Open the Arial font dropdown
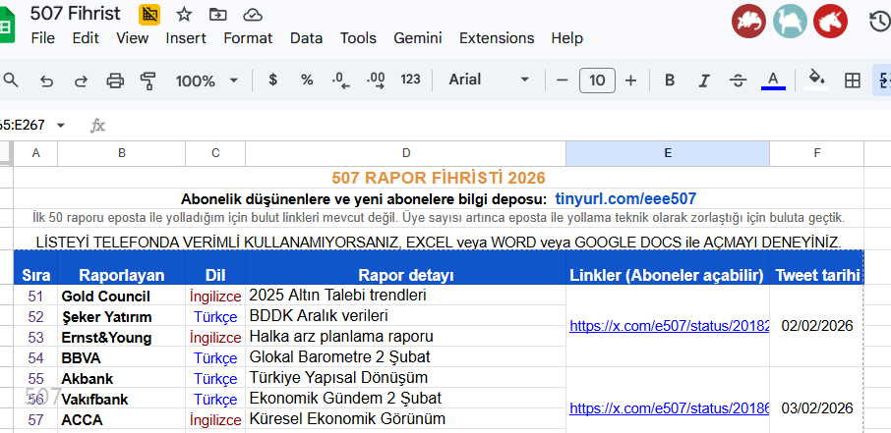Screen dimensions: 891x433 click(489, 80)
